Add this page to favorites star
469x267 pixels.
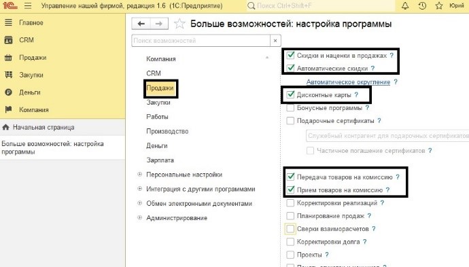point(179,24)
